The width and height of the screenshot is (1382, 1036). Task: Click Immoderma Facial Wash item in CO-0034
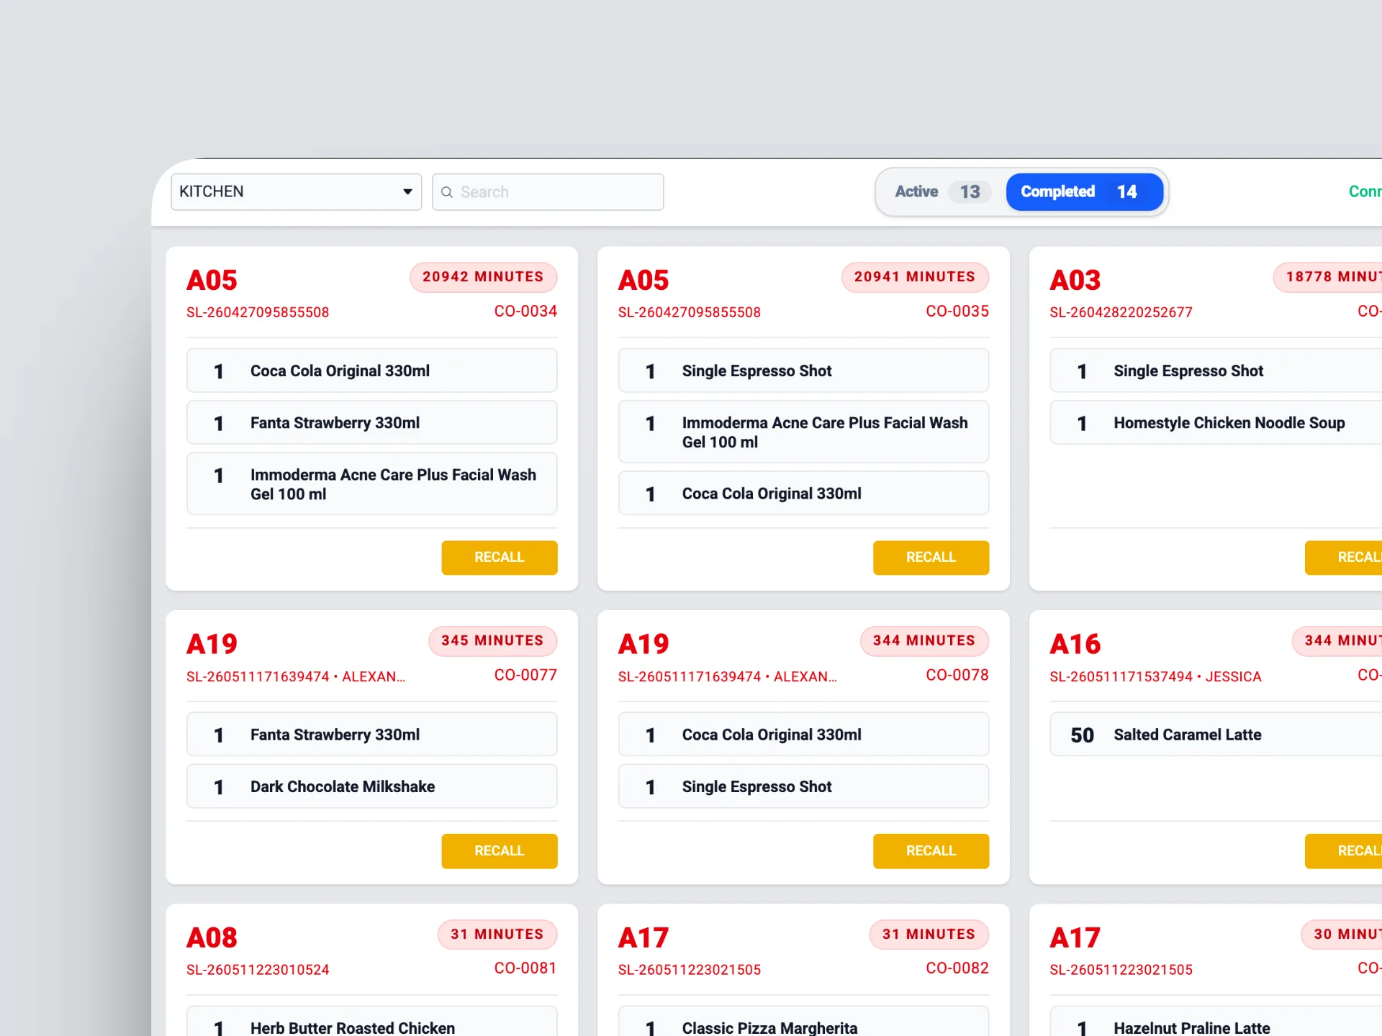click(372, 484)
